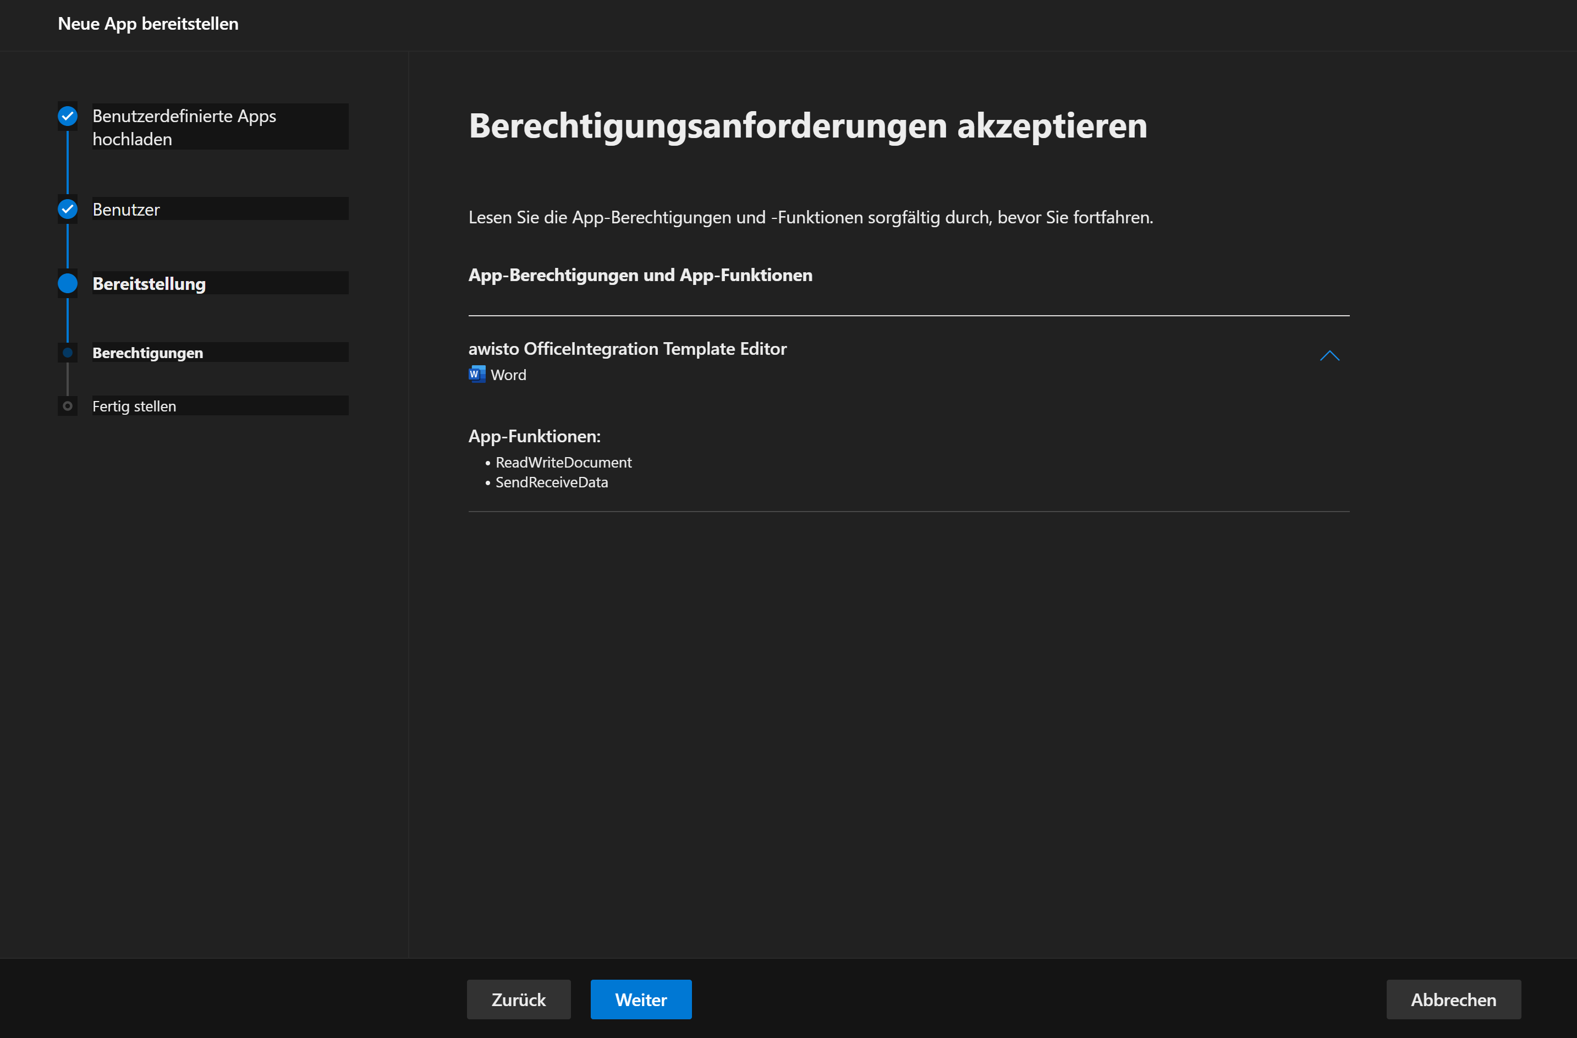Click the circle marker beside Fertig stellen
This screenshot has width=1577, height=1038.
[x=68, y=405]
